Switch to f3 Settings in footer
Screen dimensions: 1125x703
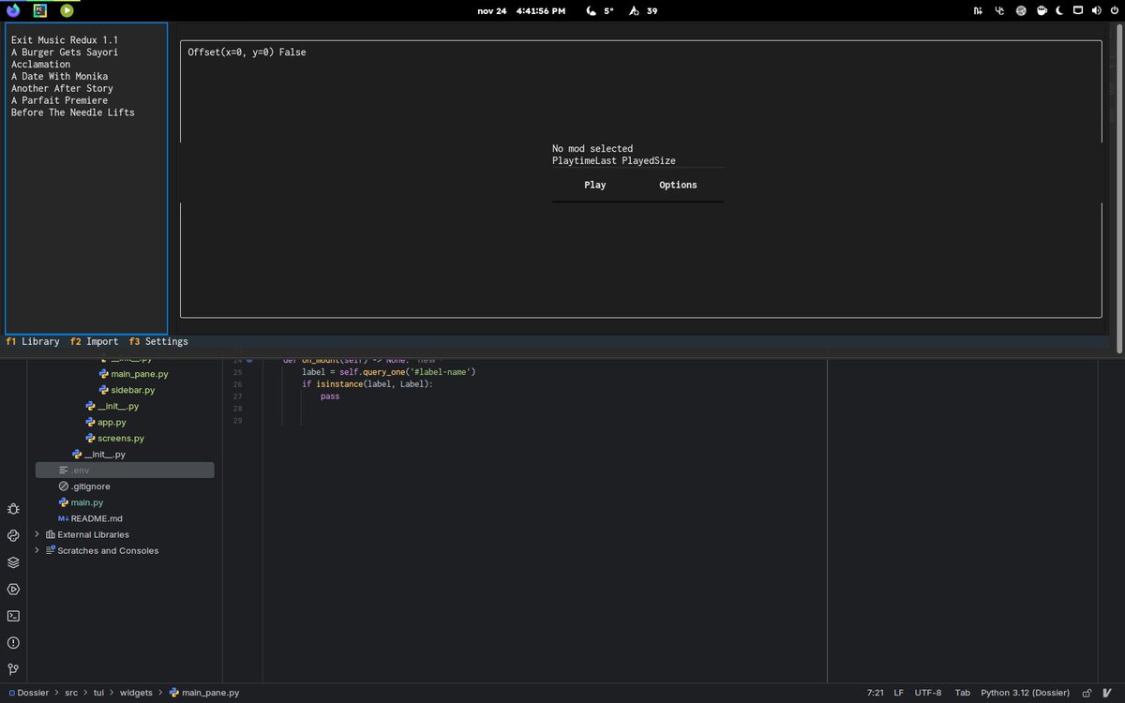158,341
